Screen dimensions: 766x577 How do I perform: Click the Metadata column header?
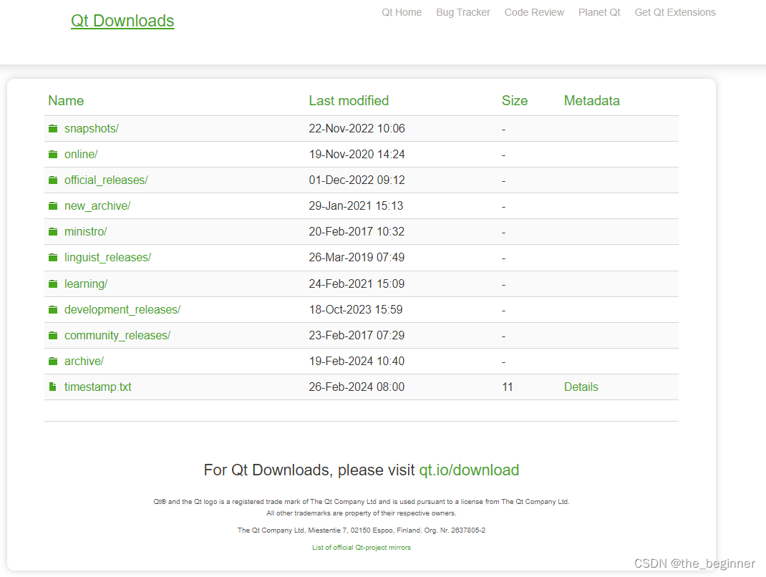591,101
